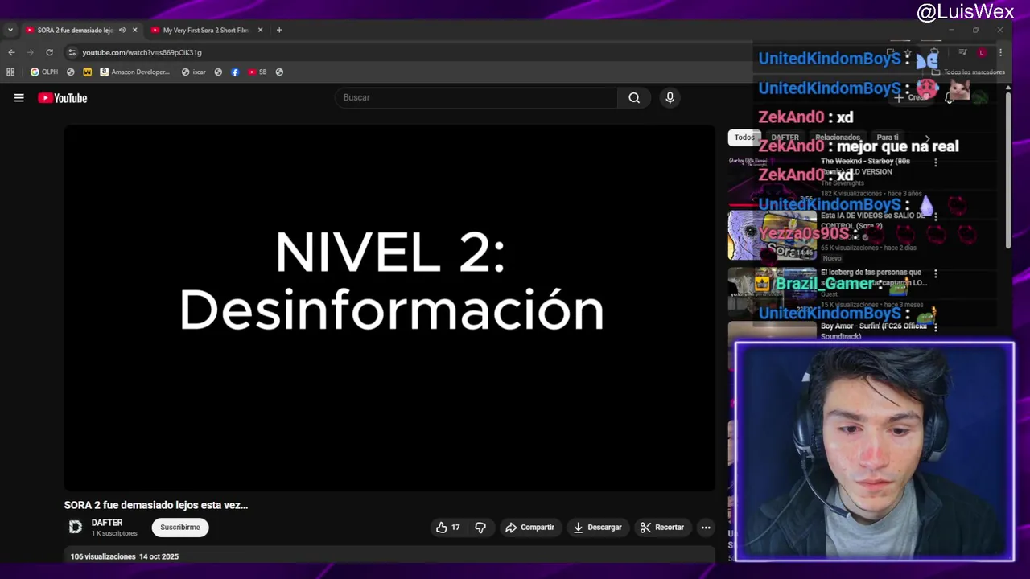Open the Chrome apps grid shortcut
This screenshot has height=579, width=1030.
[x=10, y=72]
